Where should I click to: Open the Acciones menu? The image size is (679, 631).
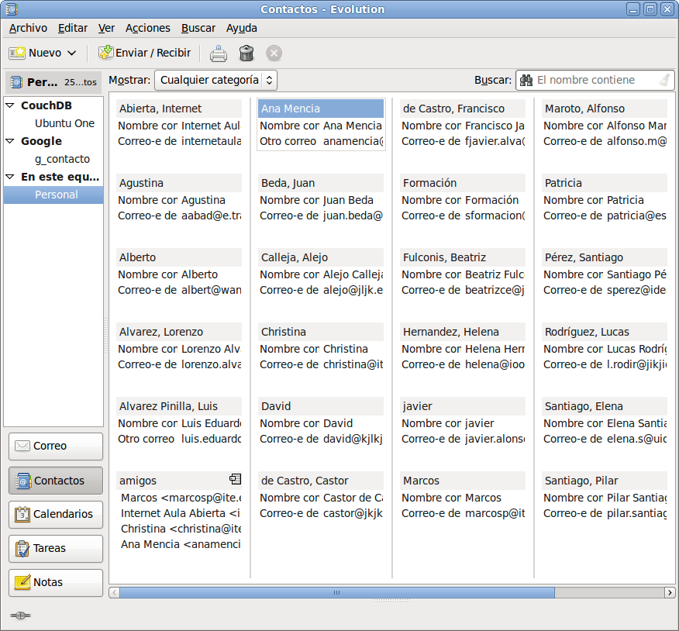coord(148,28)
